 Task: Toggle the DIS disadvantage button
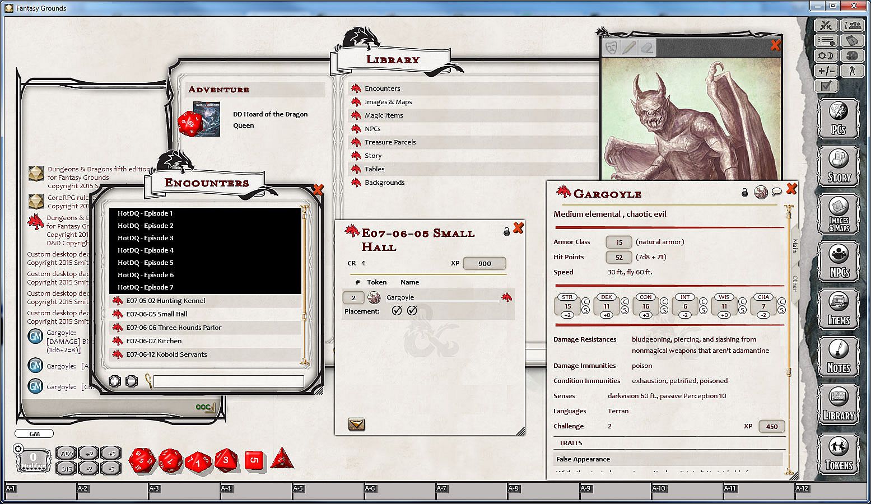pos(67,468)
